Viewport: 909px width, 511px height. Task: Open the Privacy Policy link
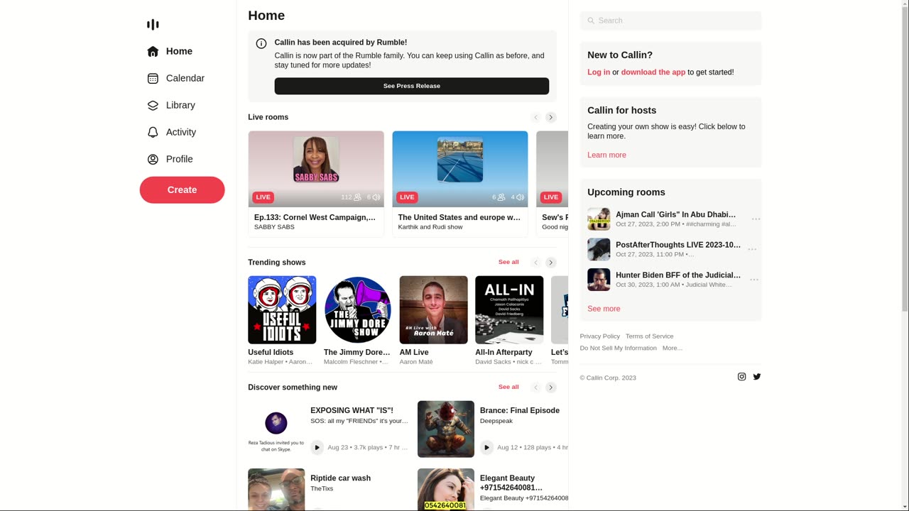(600, 336)
